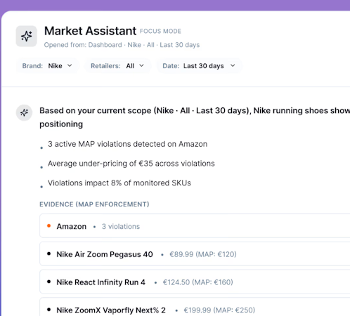Click the €89.99 (MAP: €120) price

[x=203, y=254]
